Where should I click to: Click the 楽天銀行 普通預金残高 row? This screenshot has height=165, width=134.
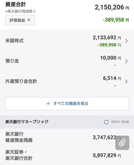coord(67,137)
